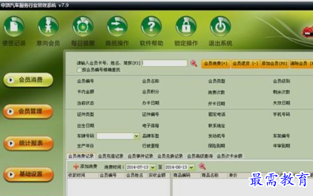Click the 失效日期 field label

point(281,103)
